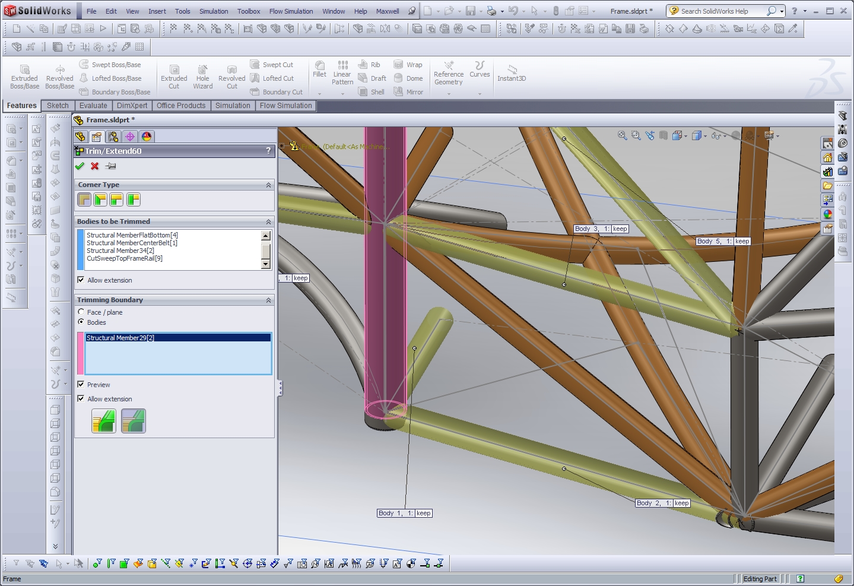
Task: Choose the simple cut between bodies icon
Action: (x=104, y=421)
